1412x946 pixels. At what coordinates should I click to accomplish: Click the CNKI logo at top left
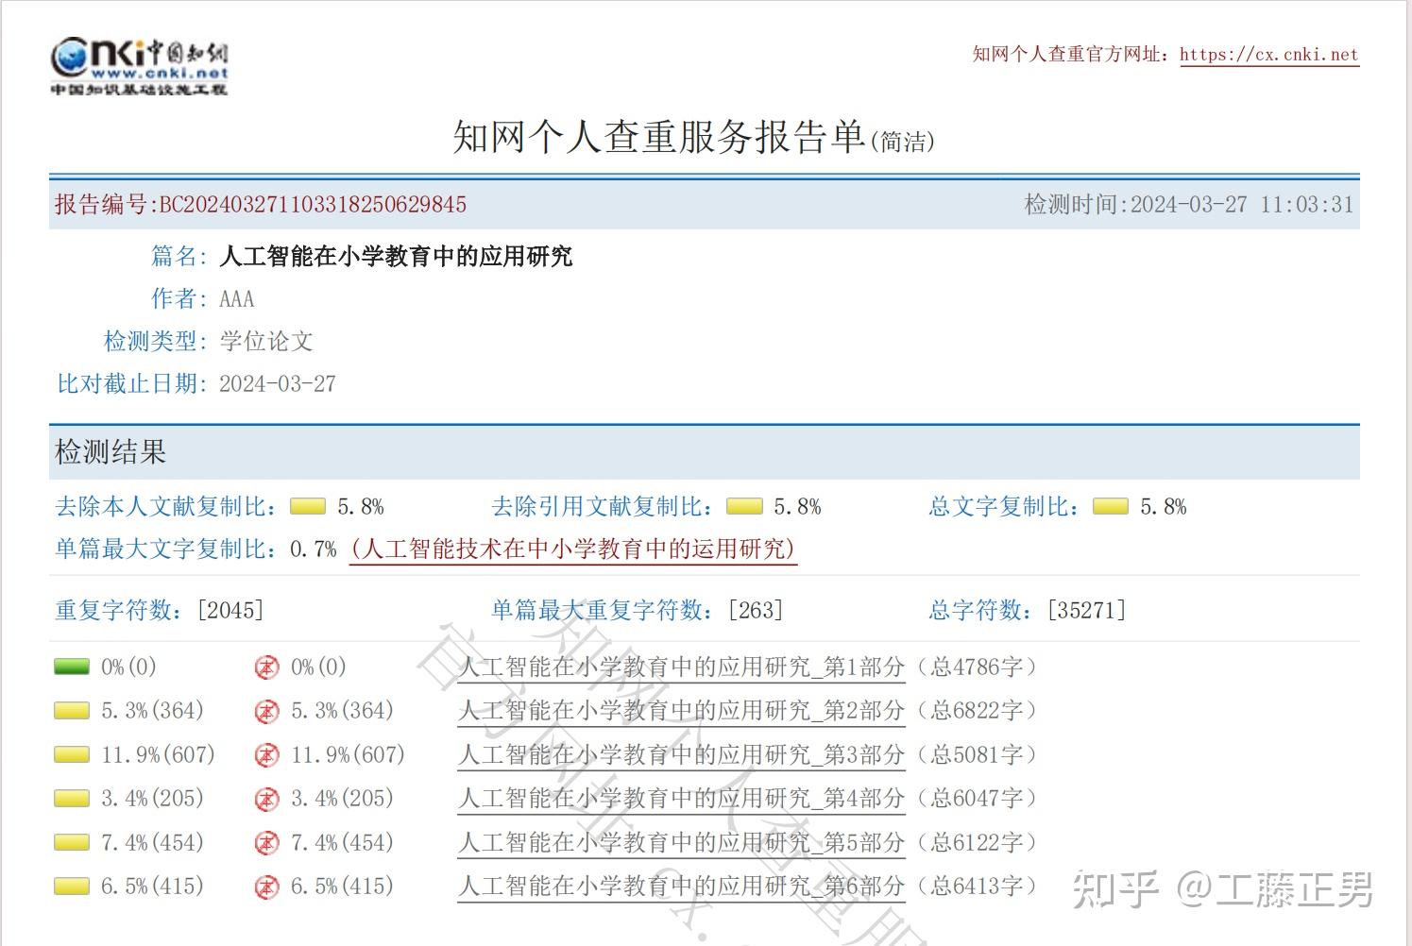139,66
